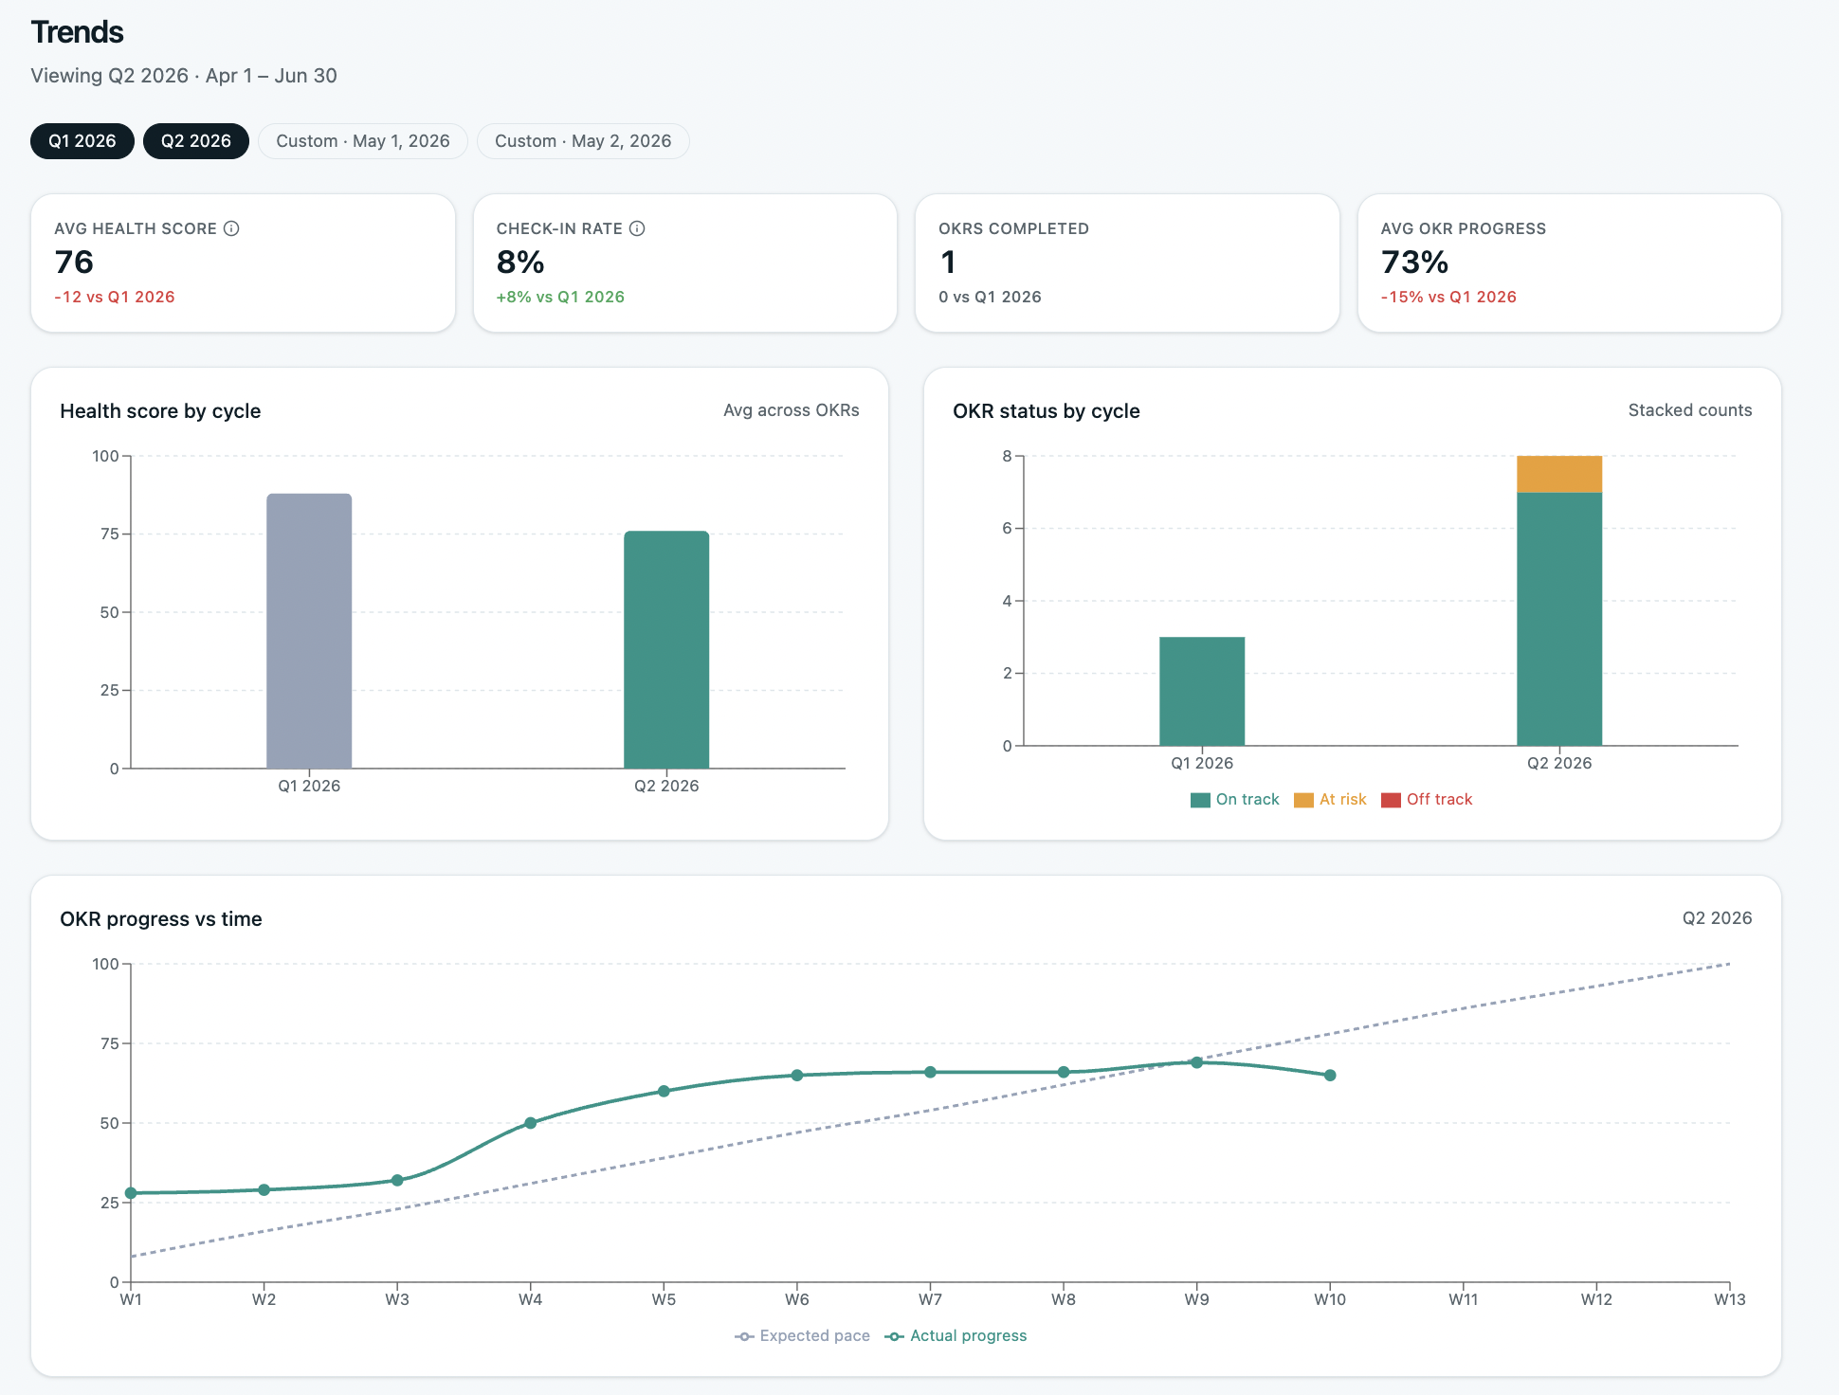Click the W1 actual progress data point
The image size is (1839, 1395).
tap(131, 1193)
